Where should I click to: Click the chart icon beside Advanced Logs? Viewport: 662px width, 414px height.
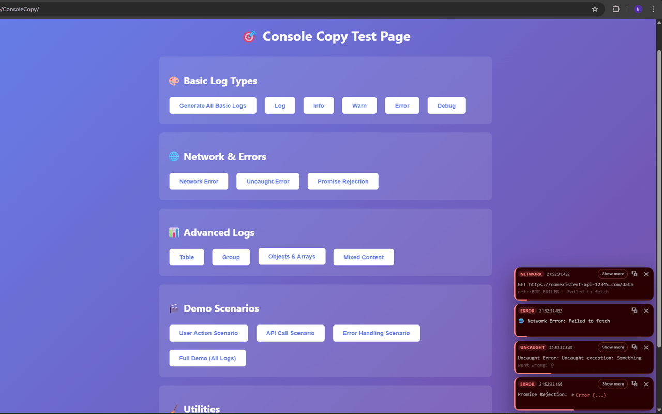point(174,232)
